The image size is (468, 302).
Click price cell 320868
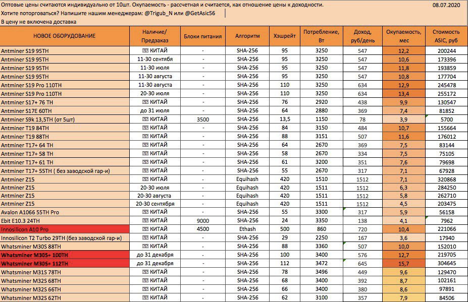coord(446,179)
